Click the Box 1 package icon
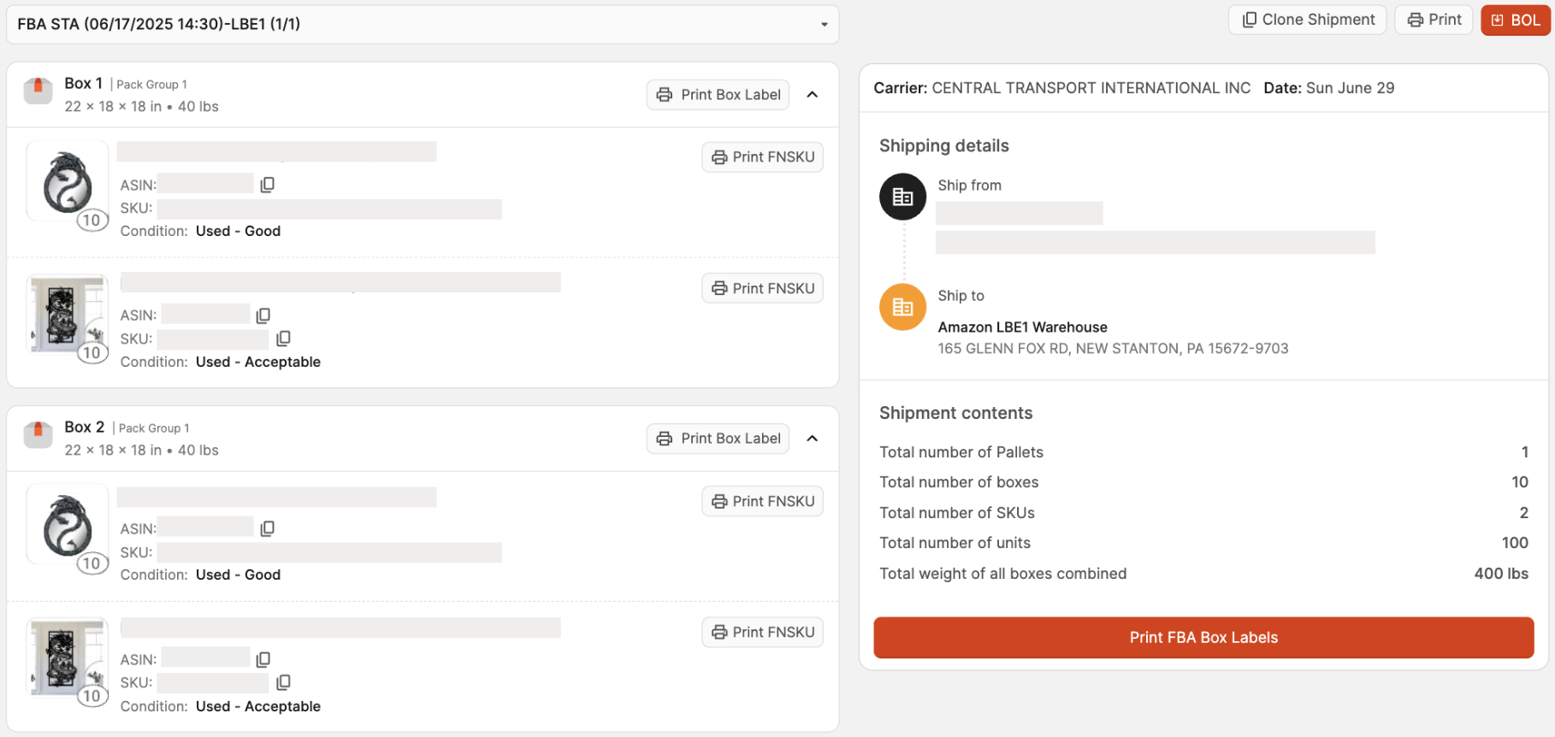This screenshot has width=1555, height=737. pos(38,90)
